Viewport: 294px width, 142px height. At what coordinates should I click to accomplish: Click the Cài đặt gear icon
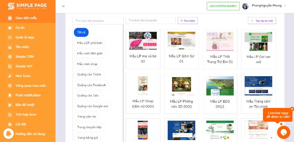(10, 124)
